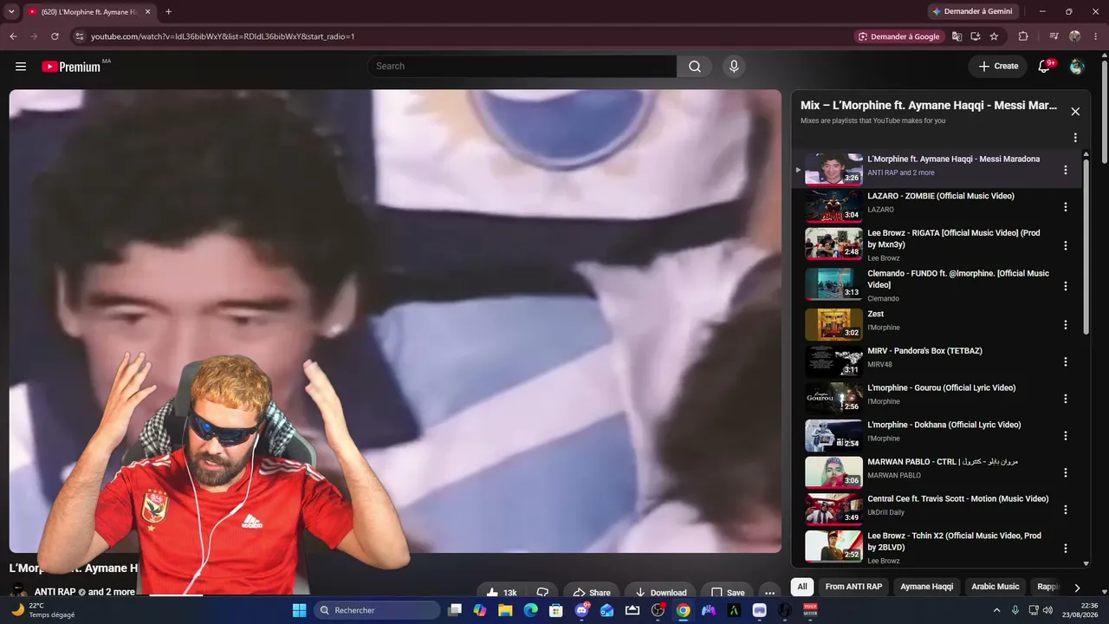
Task: Play LAZARO - ZOMBIE from the mix
Action: point(834,207)
